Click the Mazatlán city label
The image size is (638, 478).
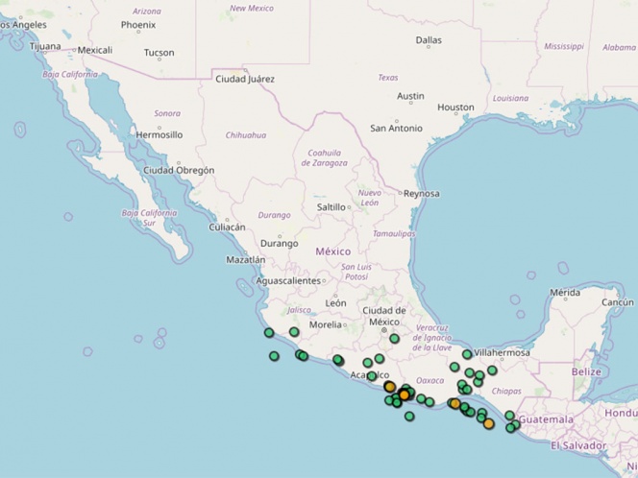click(x=245, y=259)
